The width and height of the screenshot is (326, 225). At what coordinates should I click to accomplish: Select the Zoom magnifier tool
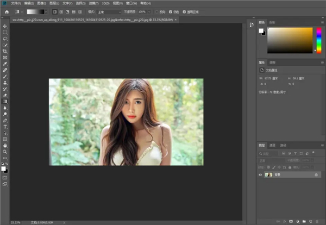(5, 152)
